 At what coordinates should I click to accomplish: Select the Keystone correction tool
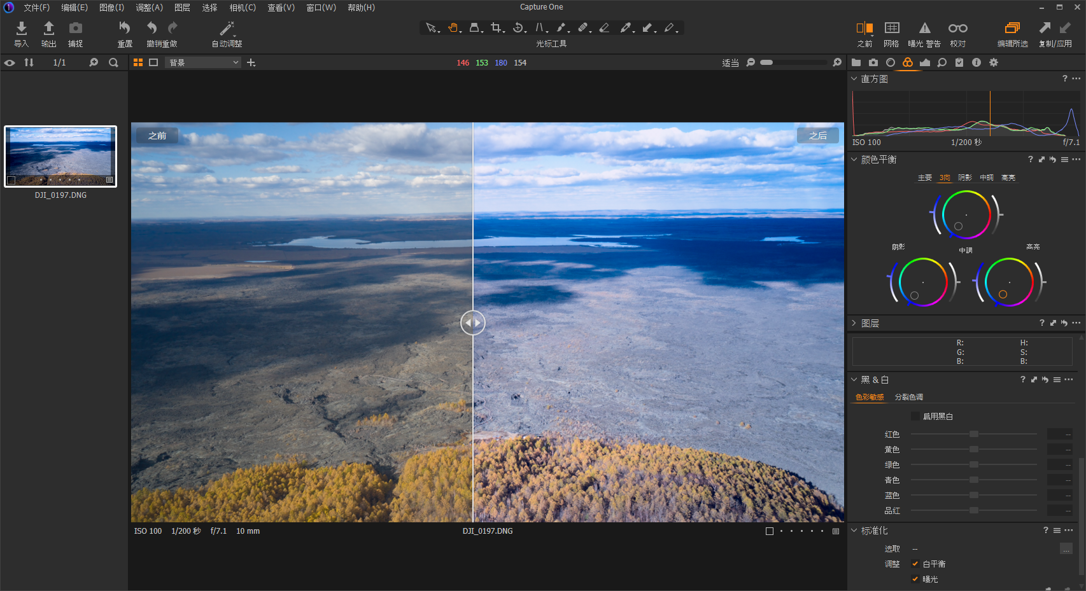[540, 28]
